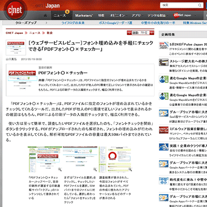Click the CNET logo
207x207 pixels.
[x=15, y=10]
